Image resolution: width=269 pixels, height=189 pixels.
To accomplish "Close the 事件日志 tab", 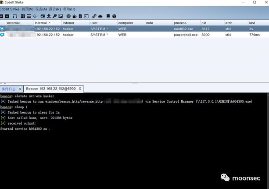I will 20,89.
